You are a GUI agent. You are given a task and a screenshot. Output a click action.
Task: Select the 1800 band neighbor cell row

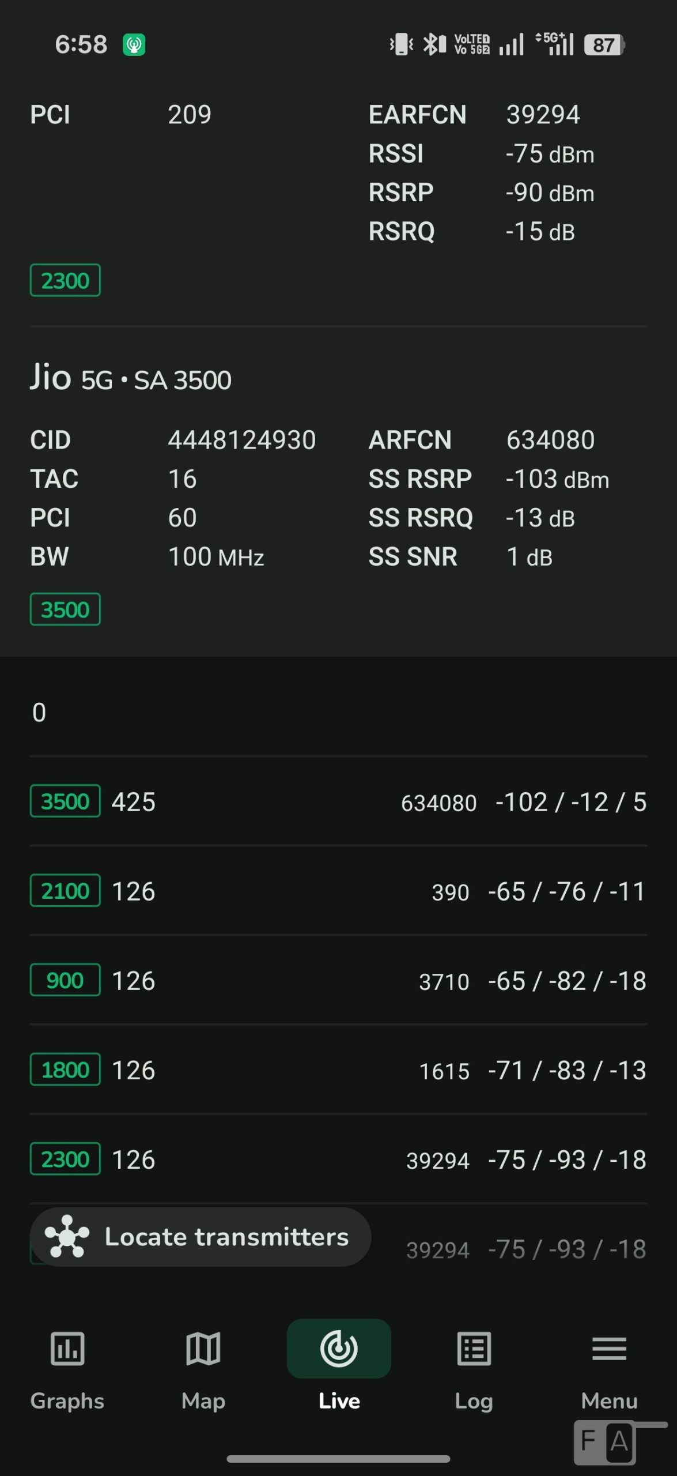click(x=338, y=1070)
